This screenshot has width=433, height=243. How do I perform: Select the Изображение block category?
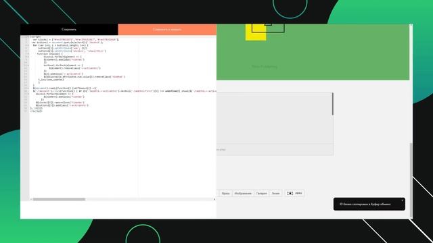243,194
